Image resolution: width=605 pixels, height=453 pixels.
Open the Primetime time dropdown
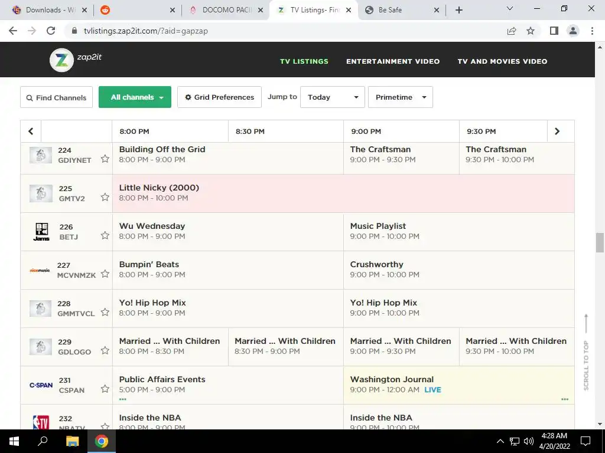(x=401, y=97)
